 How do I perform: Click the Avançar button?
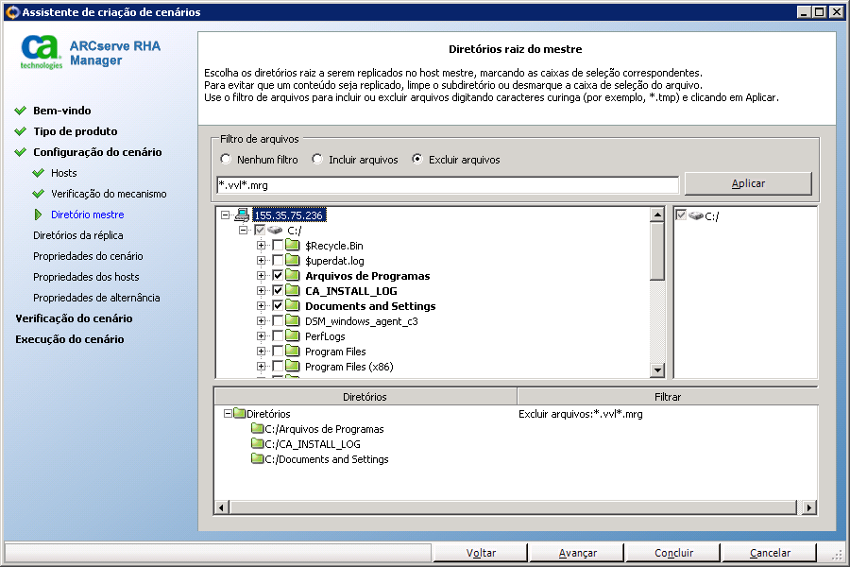(577, 552)
